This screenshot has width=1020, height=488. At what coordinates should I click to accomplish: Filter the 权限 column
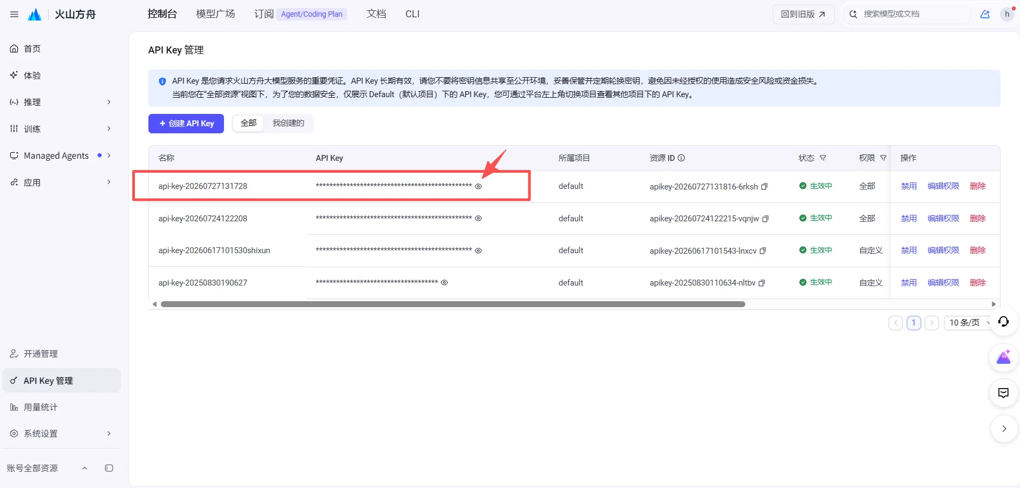pos(883,158)
